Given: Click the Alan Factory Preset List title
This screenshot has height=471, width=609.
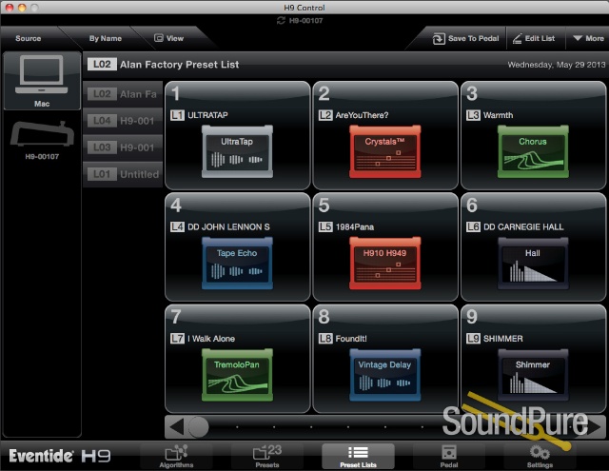Looking at the screenshot, I should pyautogui.click(x=180, y=65).
